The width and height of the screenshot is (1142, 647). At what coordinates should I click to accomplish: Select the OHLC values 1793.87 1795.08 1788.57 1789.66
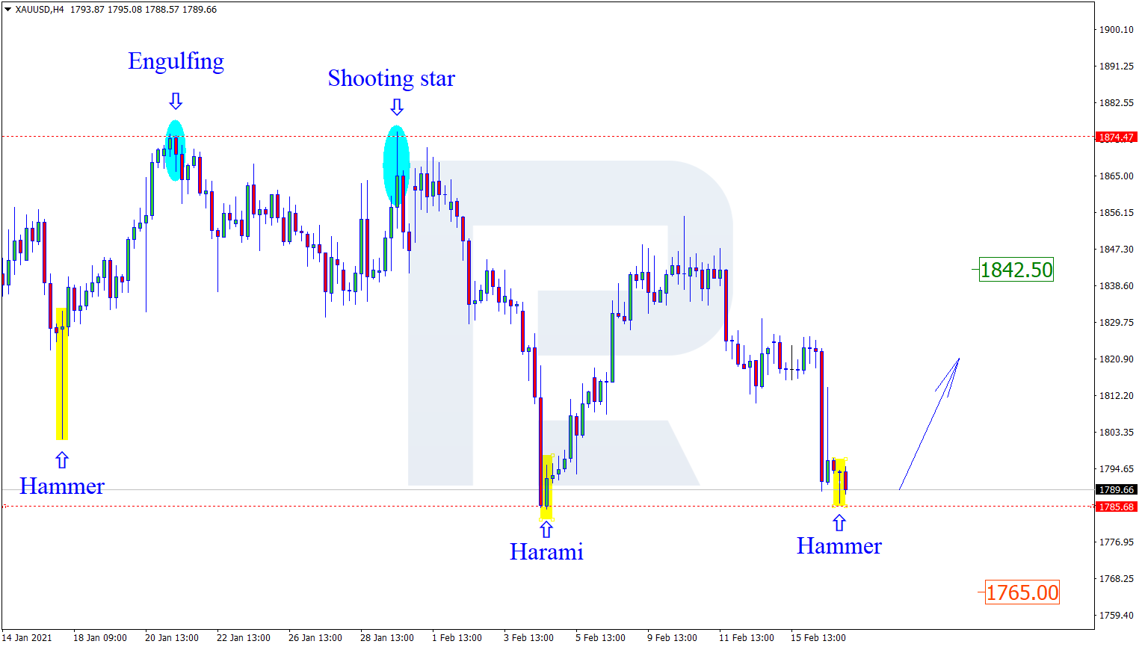pyautogui.click(x=143, y=10)
